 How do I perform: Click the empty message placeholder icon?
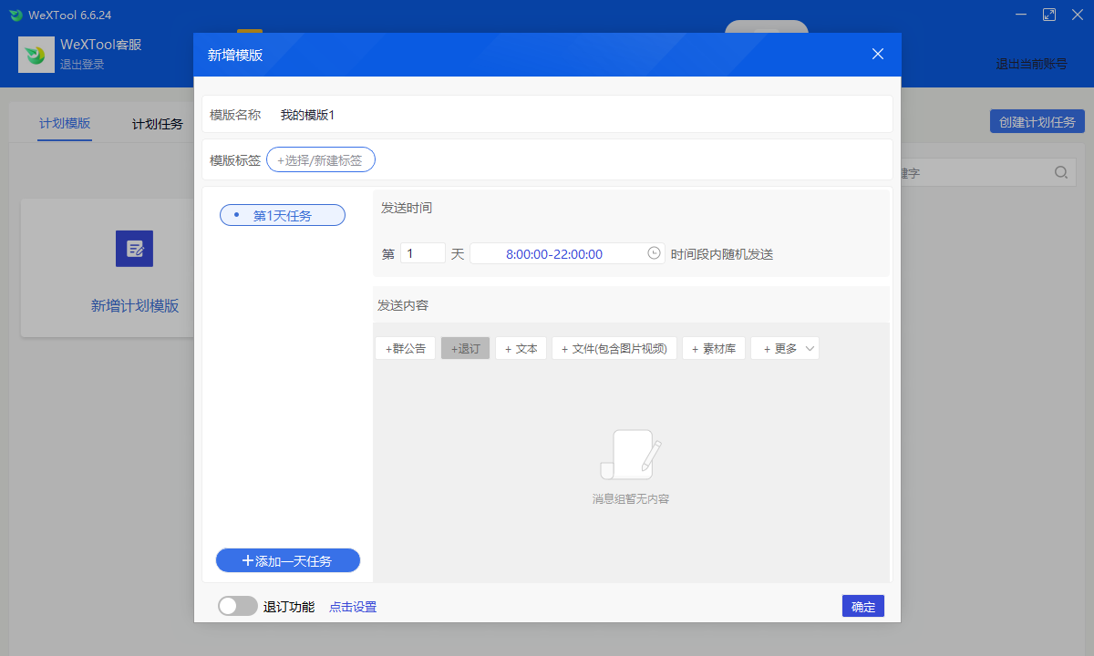(631, 455)
